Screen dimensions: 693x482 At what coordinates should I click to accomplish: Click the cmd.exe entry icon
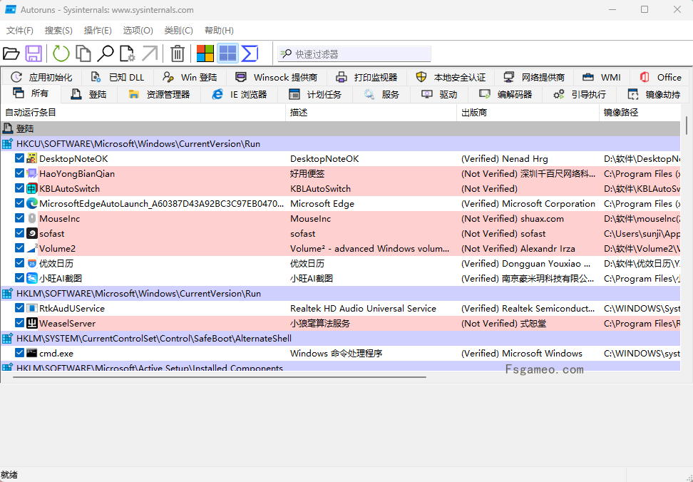pos(32,353)
